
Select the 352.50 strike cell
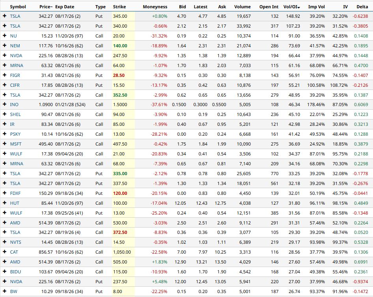tap(120, 95)
